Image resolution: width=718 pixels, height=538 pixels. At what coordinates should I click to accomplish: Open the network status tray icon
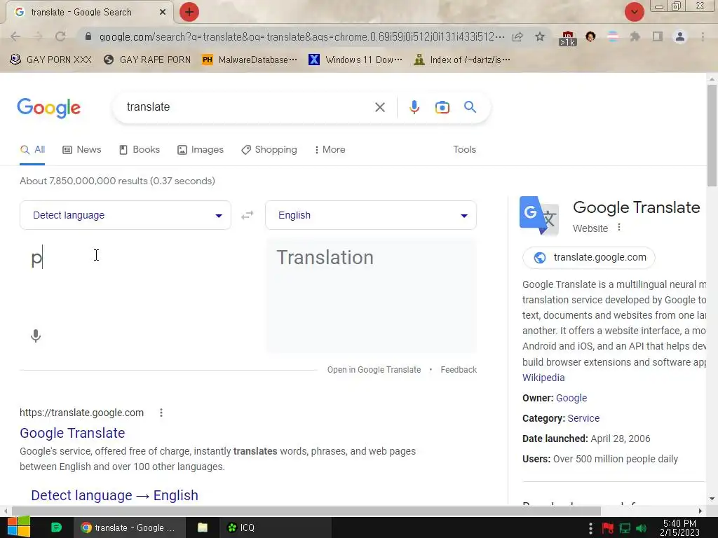click(x=625, y=528)
